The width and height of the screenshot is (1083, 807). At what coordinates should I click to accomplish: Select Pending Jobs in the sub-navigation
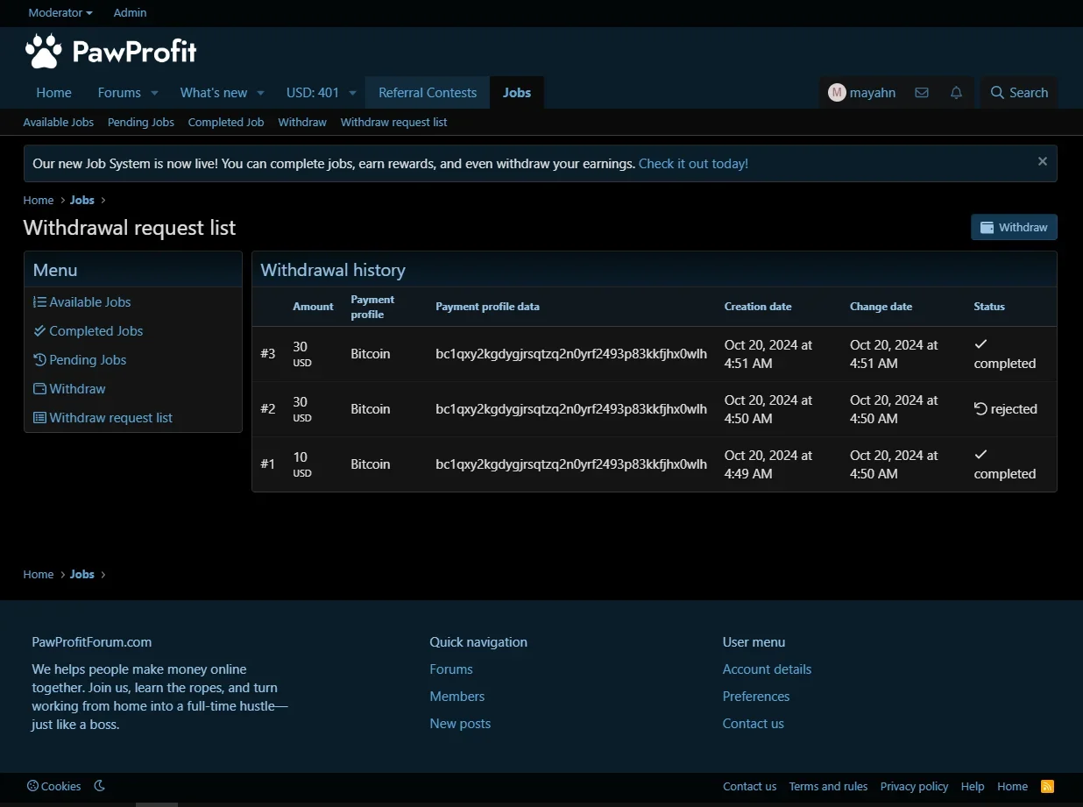(141, 123)
